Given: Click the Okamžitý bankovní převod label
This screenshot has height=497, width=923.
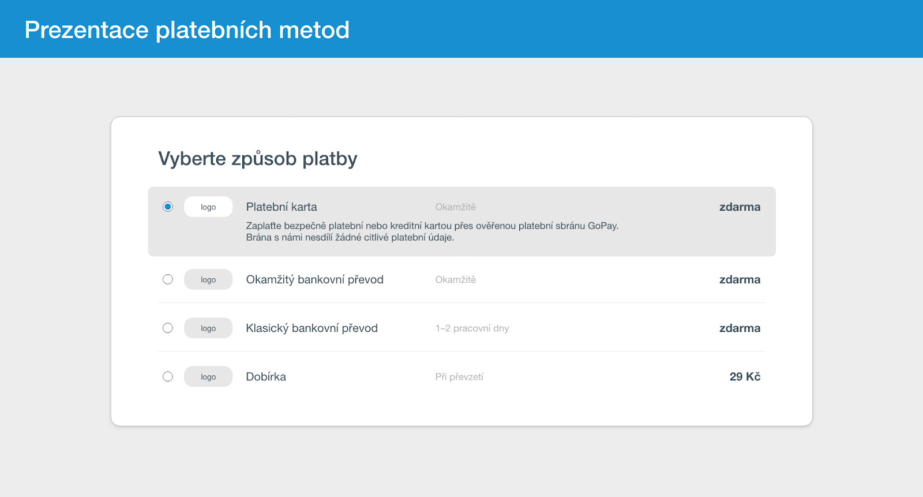Looking at the screenshot, I should coord(315,279).
